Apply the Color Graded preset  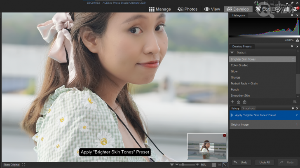262,65
